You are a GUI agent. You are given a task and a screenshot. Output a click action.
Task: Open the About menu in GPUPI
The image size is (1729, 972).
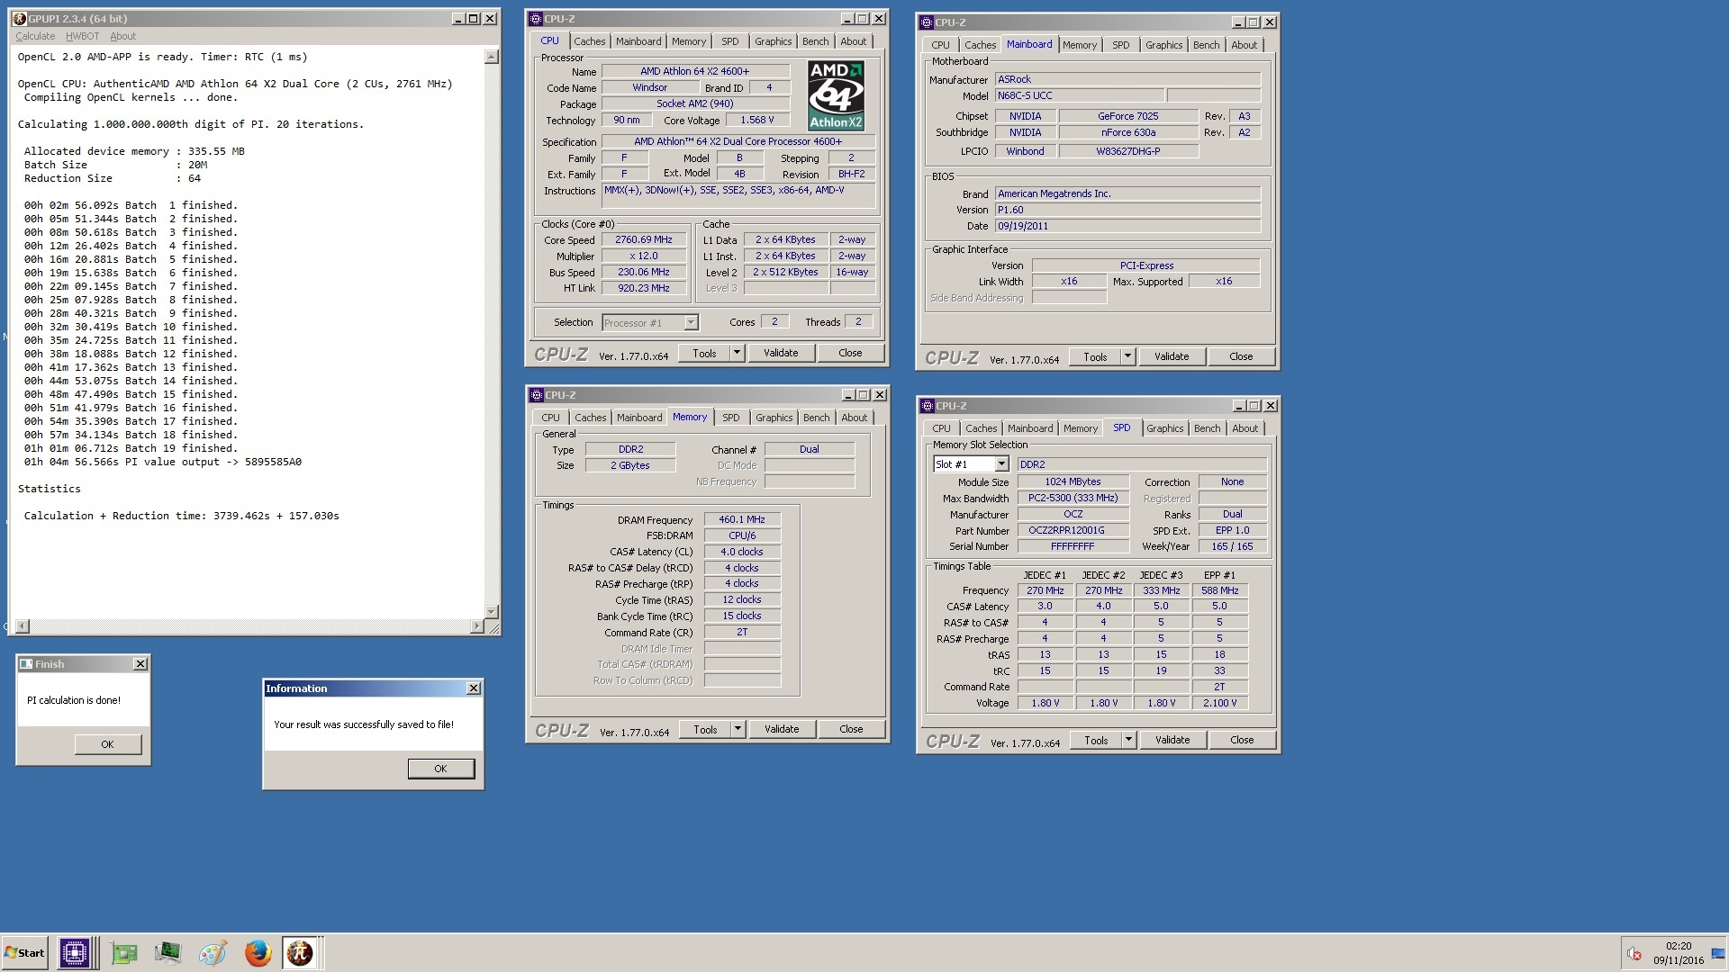coord(122,37)
